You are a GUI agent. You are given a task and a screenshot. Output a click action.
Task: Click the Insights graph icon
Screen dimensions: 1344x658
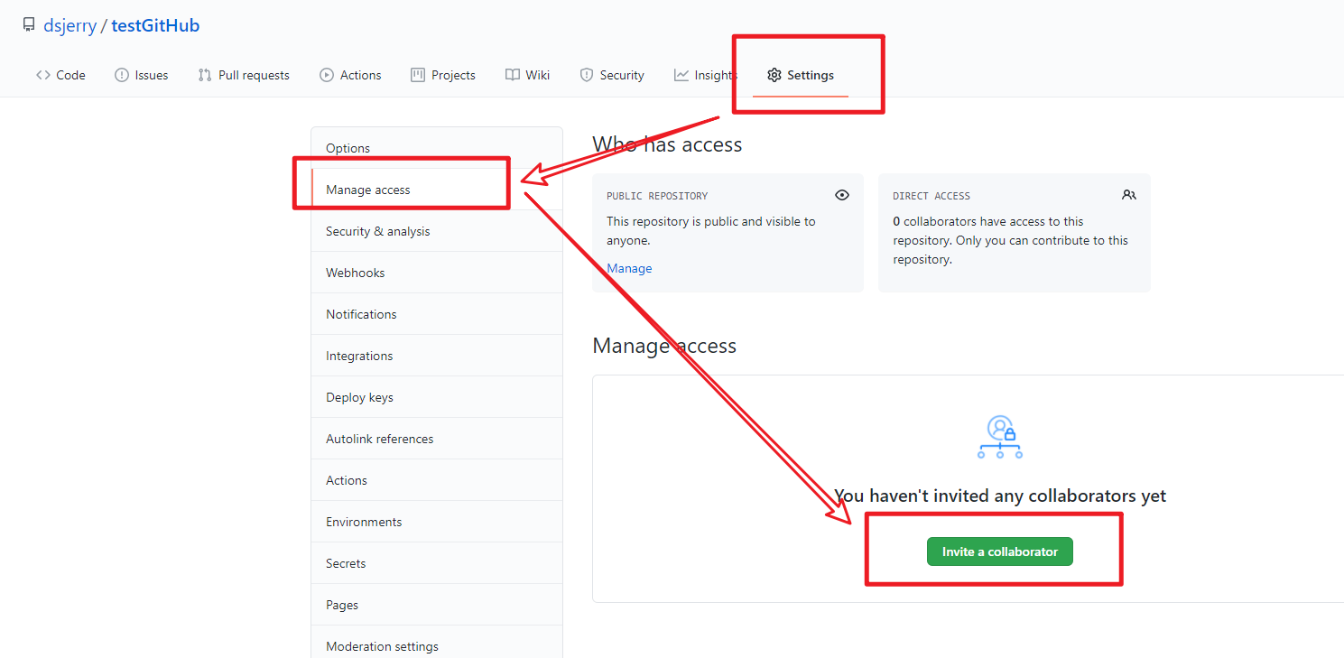681,75
